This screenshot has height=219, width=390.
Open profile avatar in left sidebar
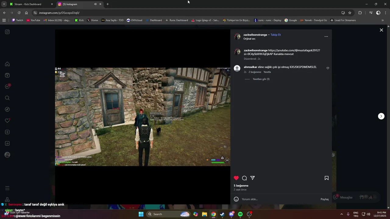click(x=7, y=155)
